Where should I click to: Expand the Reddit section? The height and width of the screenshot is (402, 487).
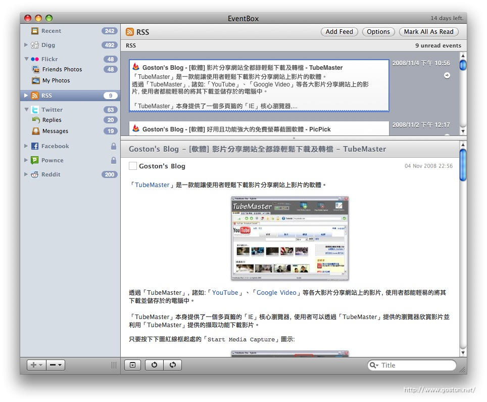26,174
